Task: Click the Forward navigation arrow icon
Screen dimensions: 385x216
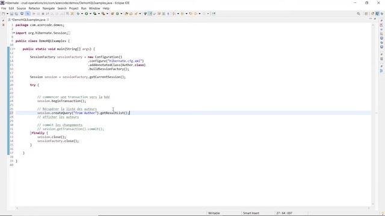Action: [x=204, y=14]
